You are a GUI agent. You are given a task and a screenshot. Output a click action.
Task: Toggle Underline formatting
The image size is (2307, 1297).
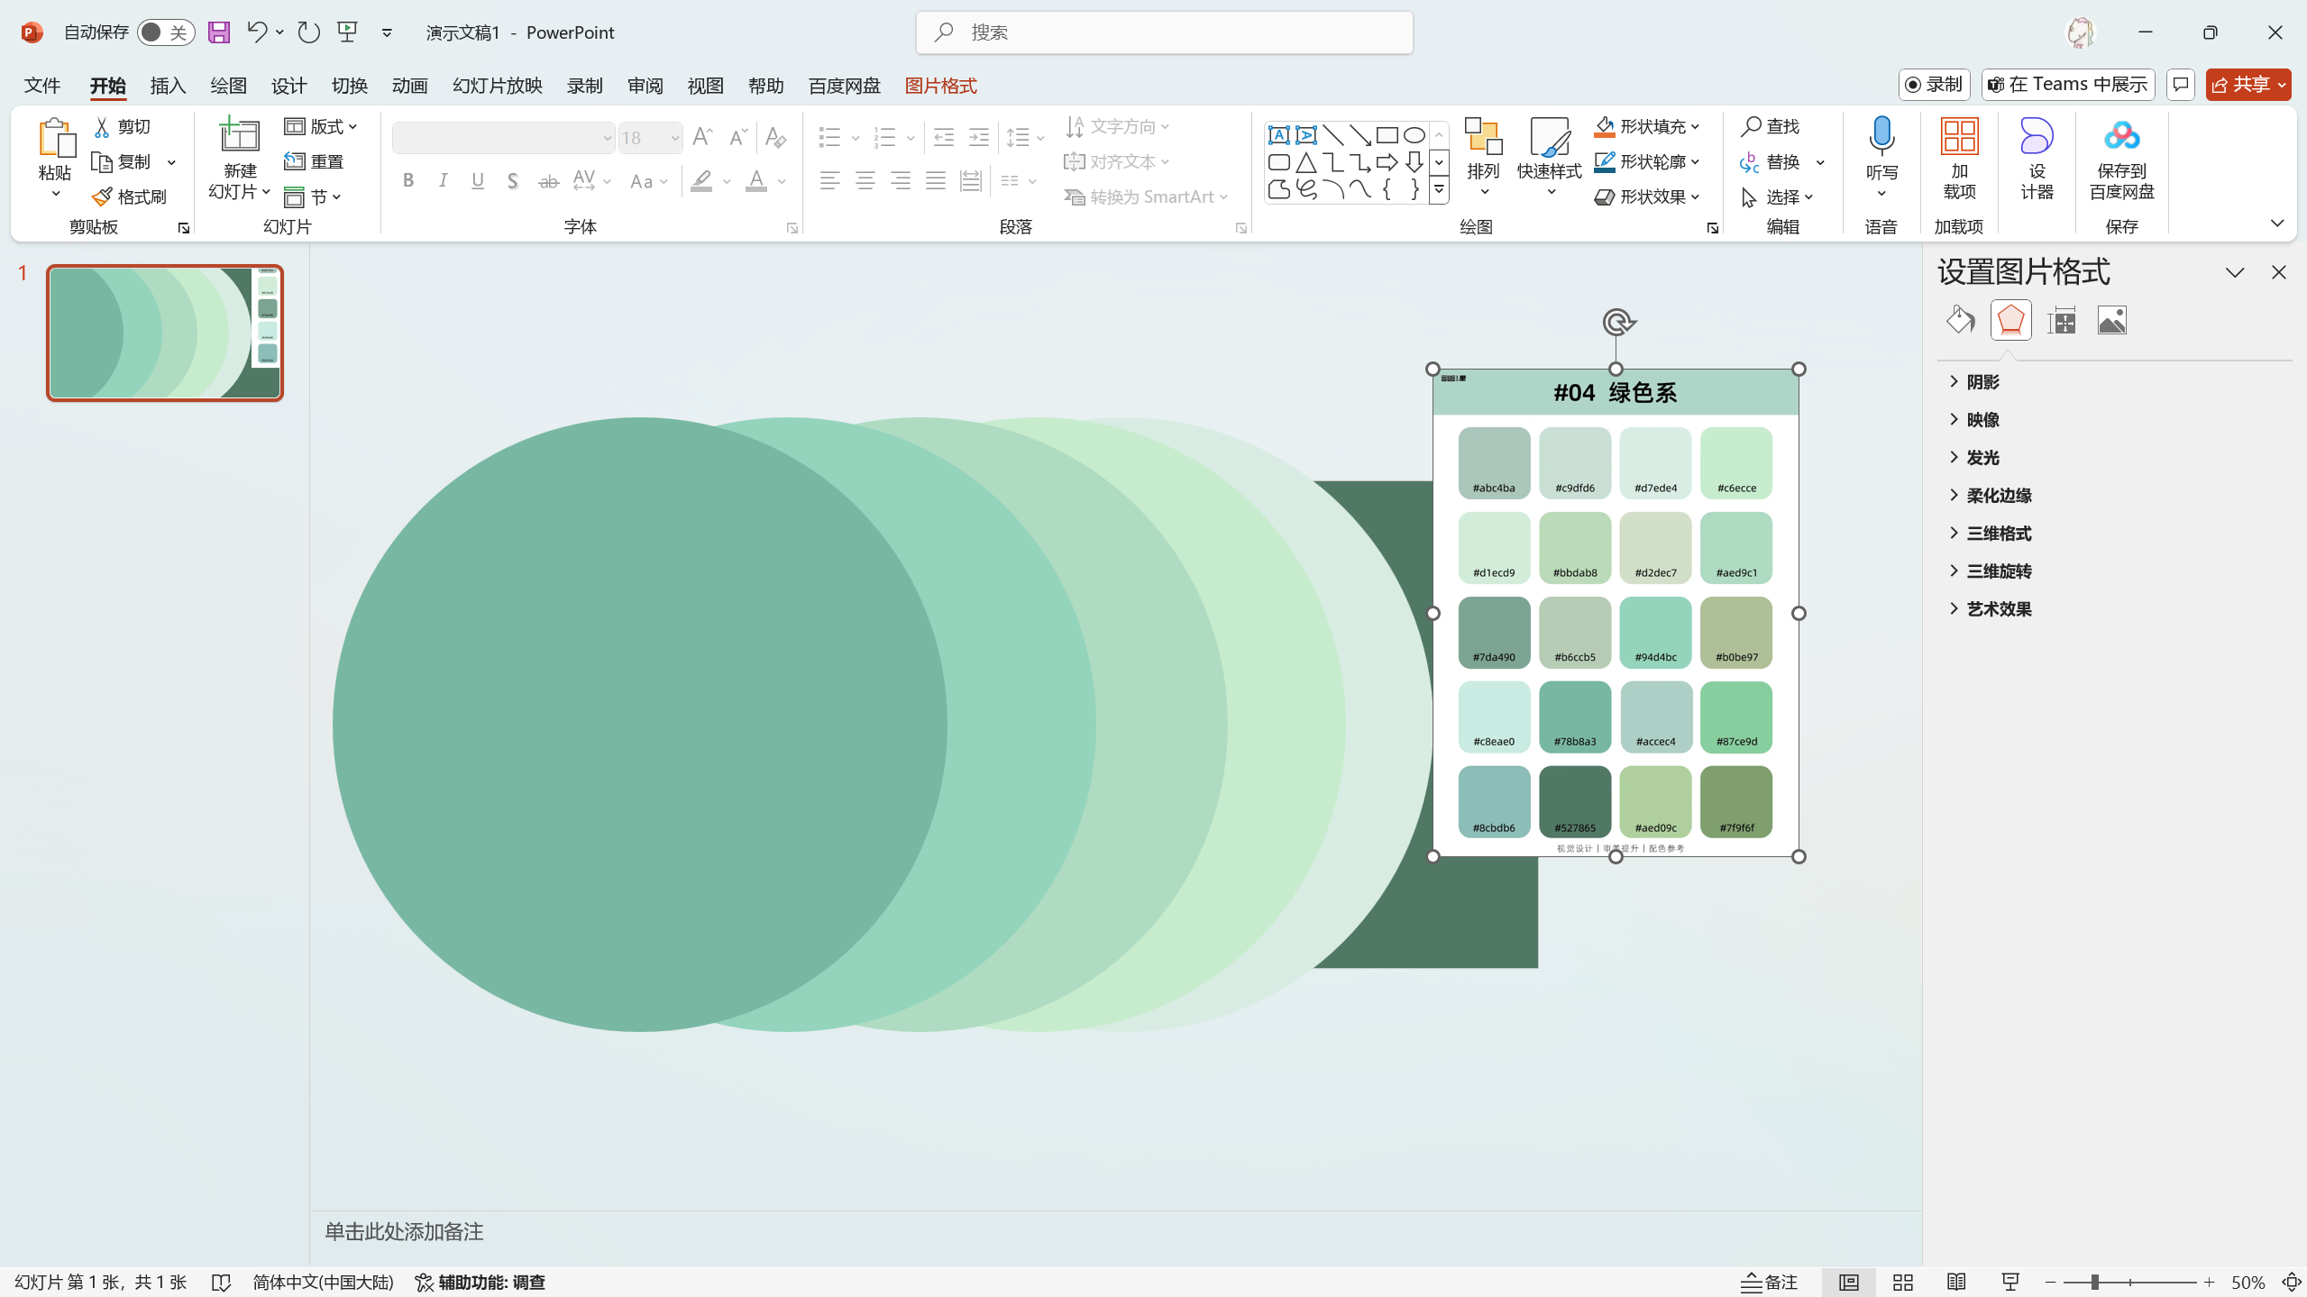click(478, 181)
